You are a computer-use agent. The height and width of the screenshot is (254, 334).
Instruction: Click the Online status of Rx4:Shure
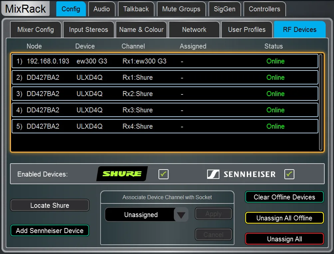tap(275, 126)
